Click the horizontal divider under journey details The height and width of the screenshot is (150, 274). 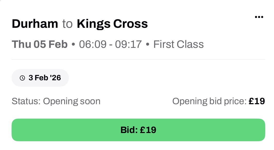point(138,59)
